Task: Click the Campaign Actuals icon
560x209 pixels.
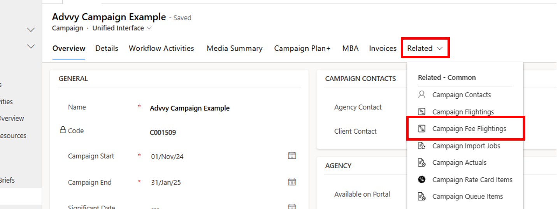Action: [421, 162]
